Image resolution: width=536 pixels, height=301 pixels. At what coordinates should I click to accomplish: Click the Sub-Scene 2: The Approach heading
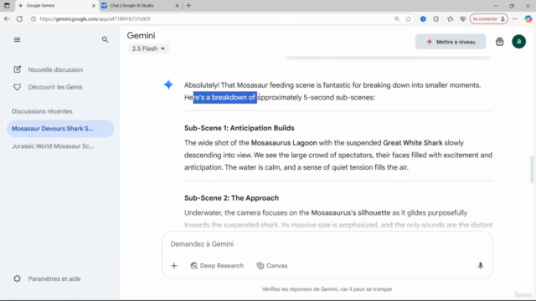tap(231, 198)
